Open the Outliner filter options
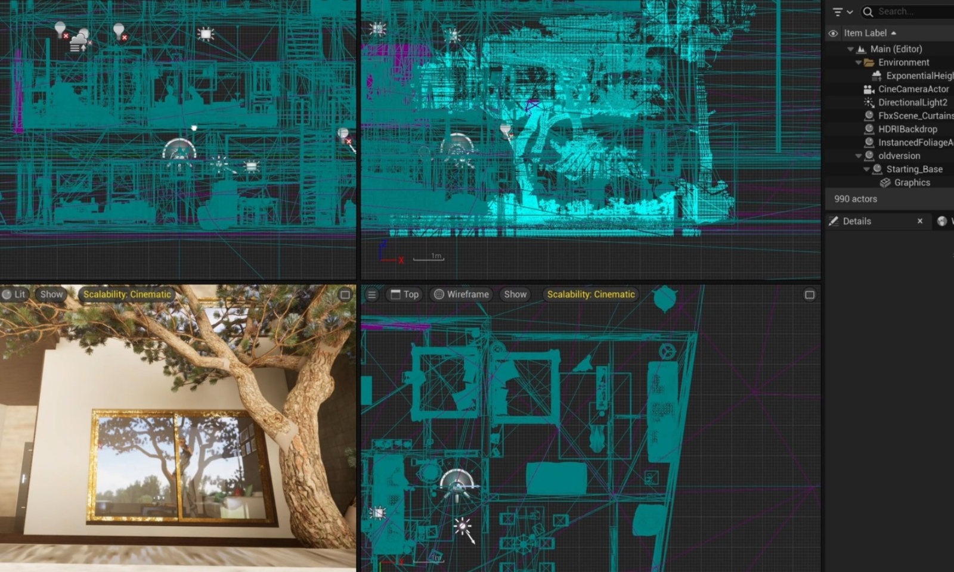The image size is (954, 572). (842, 12)
